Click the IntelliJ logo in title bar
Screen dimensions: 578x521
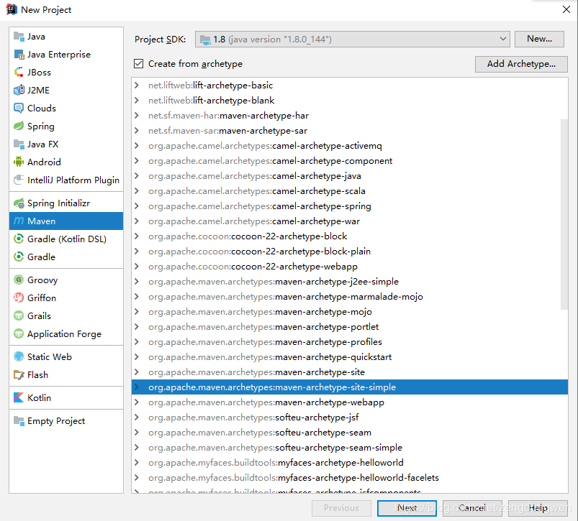(x=12, y=9)
